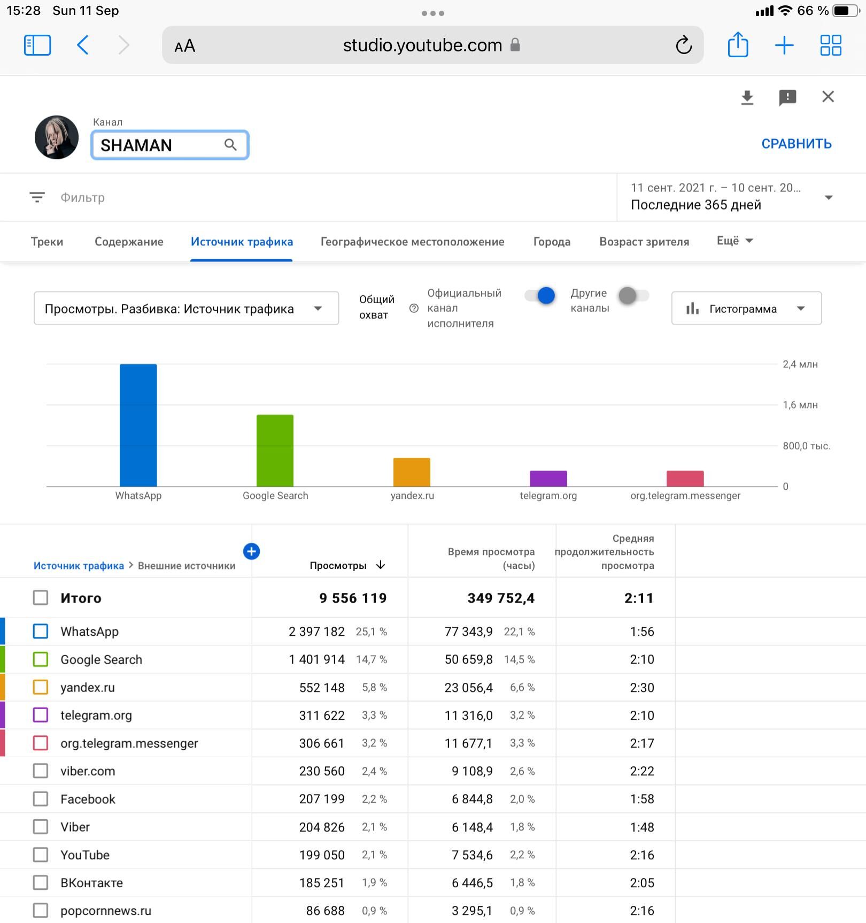
Task: Toggle the telegram.org row checkbox
Action: [x=41, y=715]
